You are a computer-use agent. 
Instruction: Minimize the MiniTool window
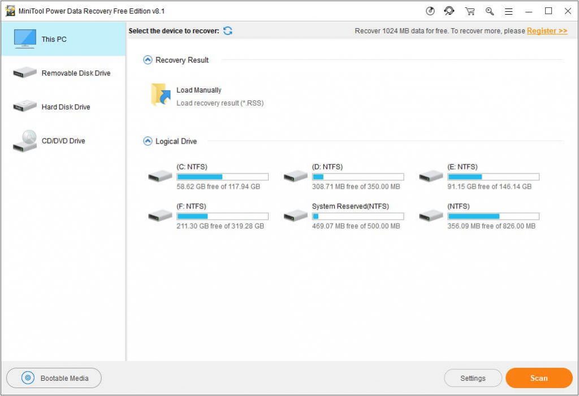[529, 11]
